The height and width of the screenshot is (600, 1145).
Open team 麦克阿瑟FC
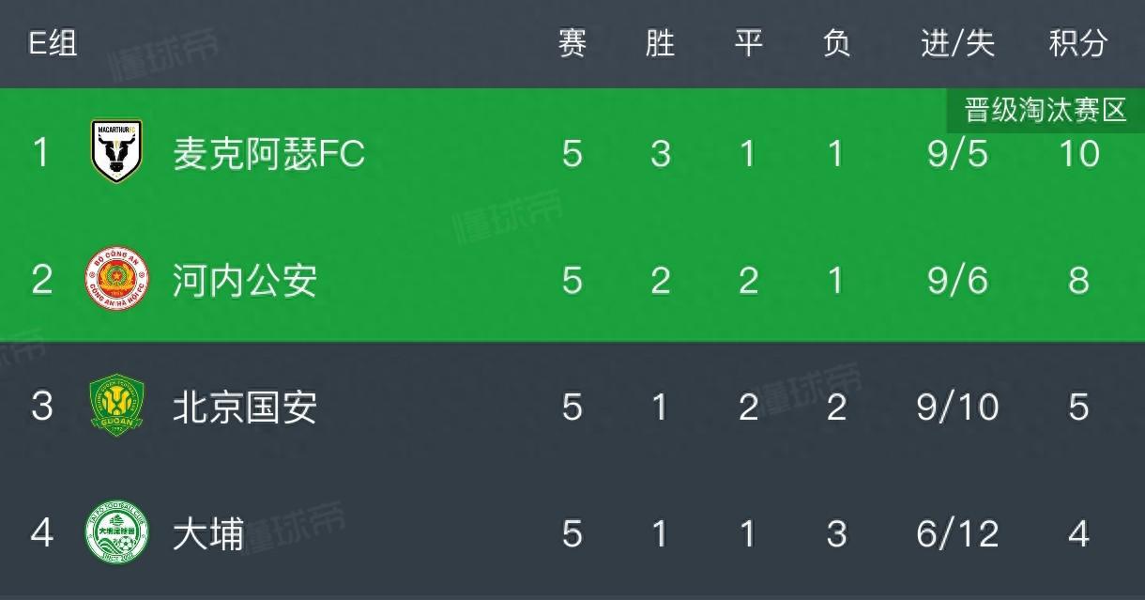point(268,153)
